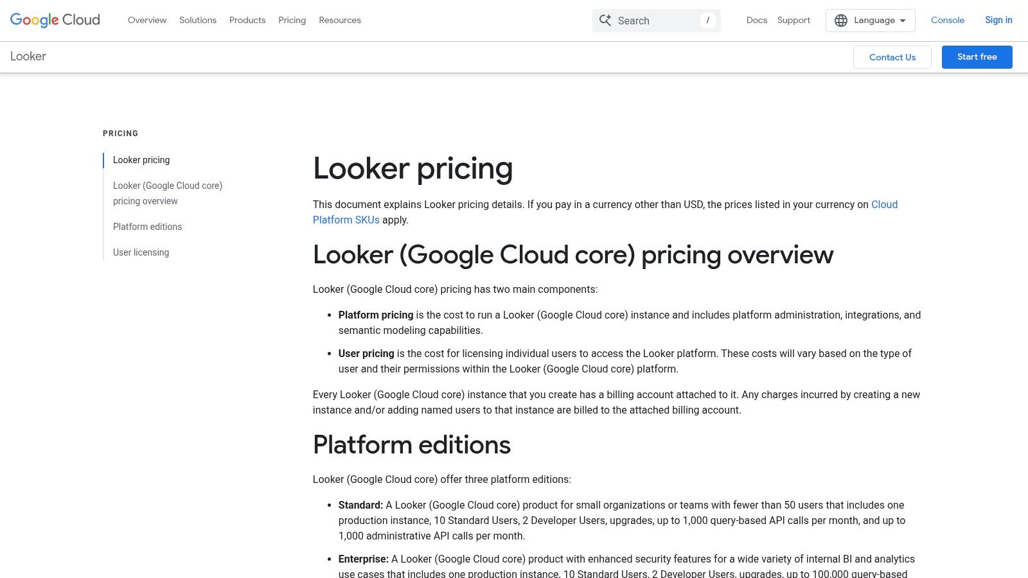Select Platform editions in the sidebar

click(147, 226)
